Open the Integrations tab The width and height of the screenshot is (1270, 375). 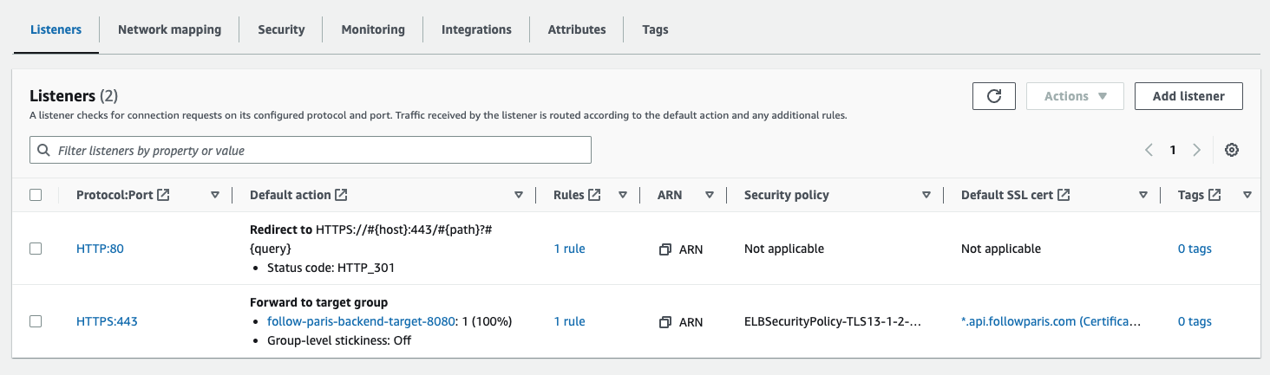[x=476, y=29]
